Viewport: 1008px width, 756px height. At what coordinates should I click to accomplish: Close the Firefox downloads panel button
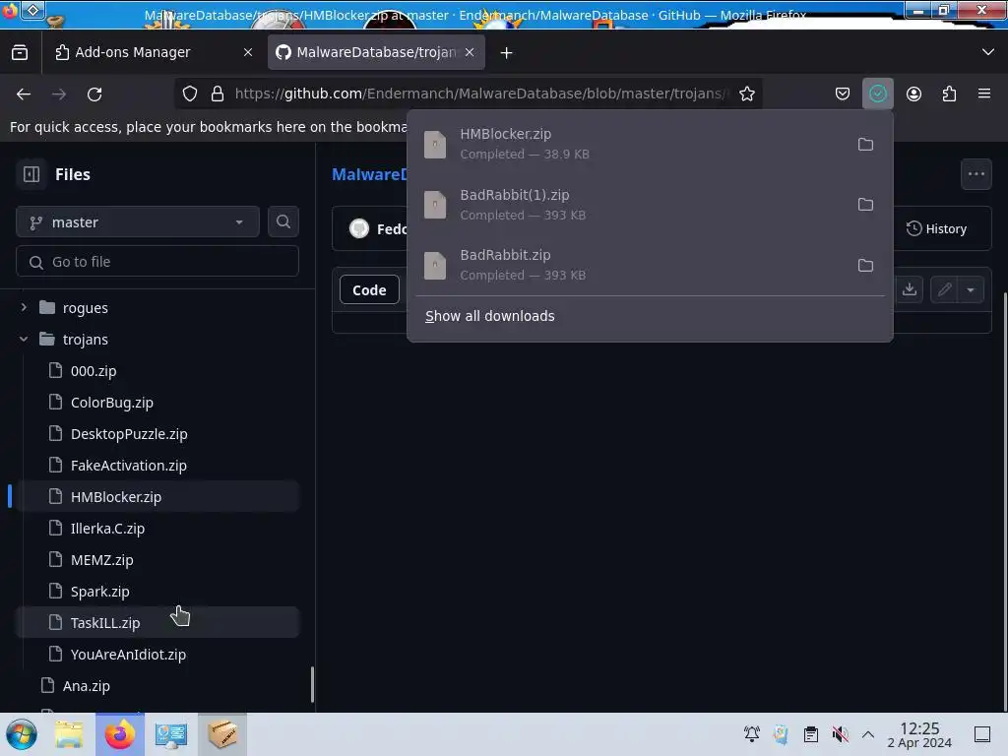point(877,94)
